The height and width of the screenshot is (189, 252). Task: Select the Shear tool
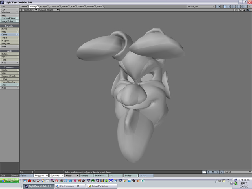(9, 38)
